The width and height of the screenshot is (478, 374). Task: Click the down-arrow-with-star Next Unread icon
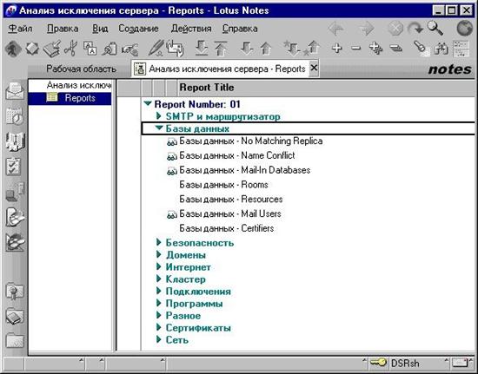point(291,49)
